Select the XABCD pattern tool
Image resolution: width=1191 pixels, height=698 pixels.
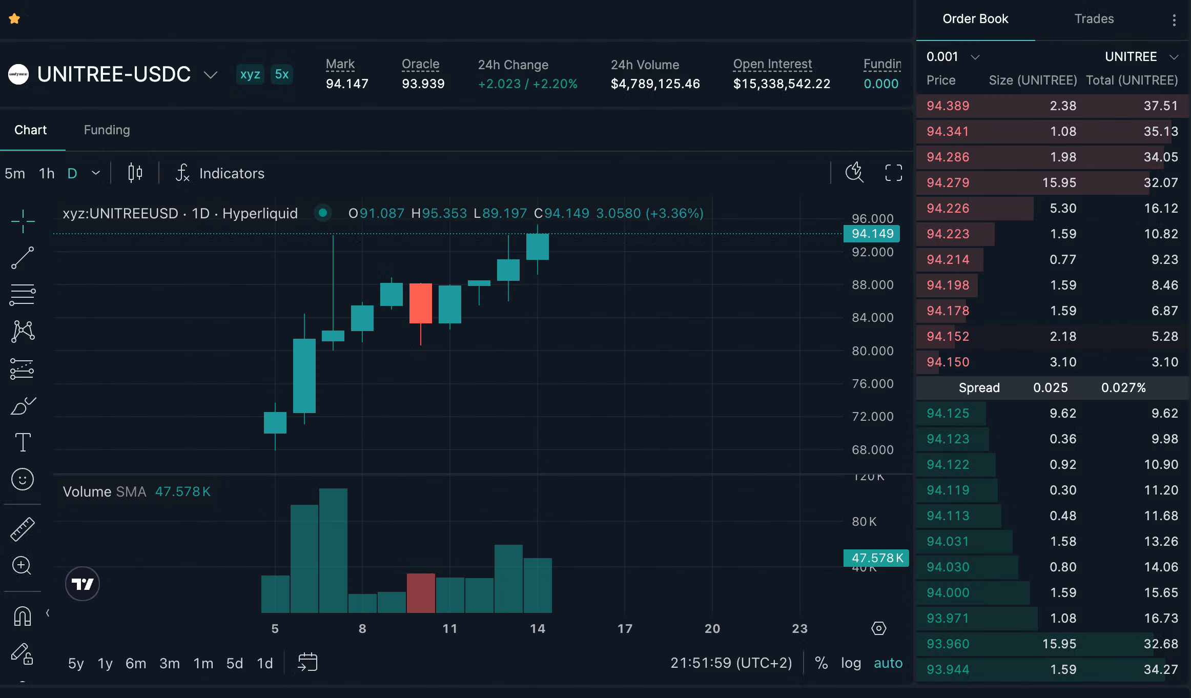[x=23, y=332]
